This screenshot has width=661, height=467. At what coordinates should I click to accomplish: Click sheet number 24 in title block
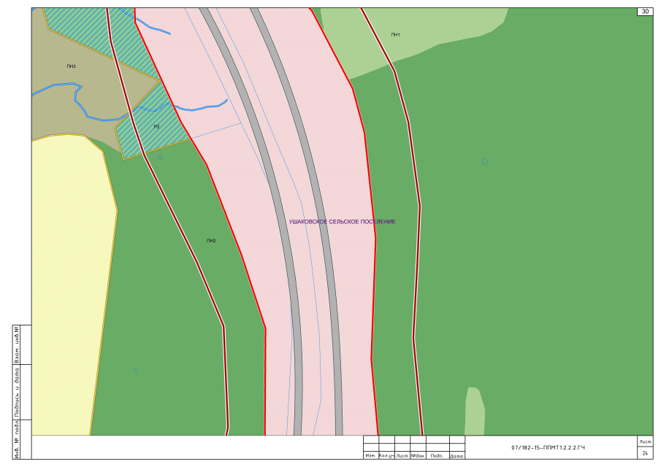[x=645, y=453]
